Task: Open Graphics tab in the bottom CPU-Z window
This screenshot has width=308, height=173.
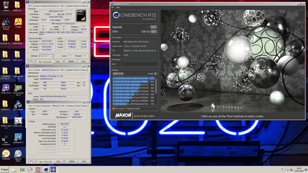Action: click(x=70, y=106)
